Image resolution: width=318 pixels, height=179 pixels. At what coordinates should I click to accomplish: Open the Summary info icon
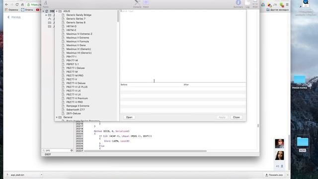238,4
